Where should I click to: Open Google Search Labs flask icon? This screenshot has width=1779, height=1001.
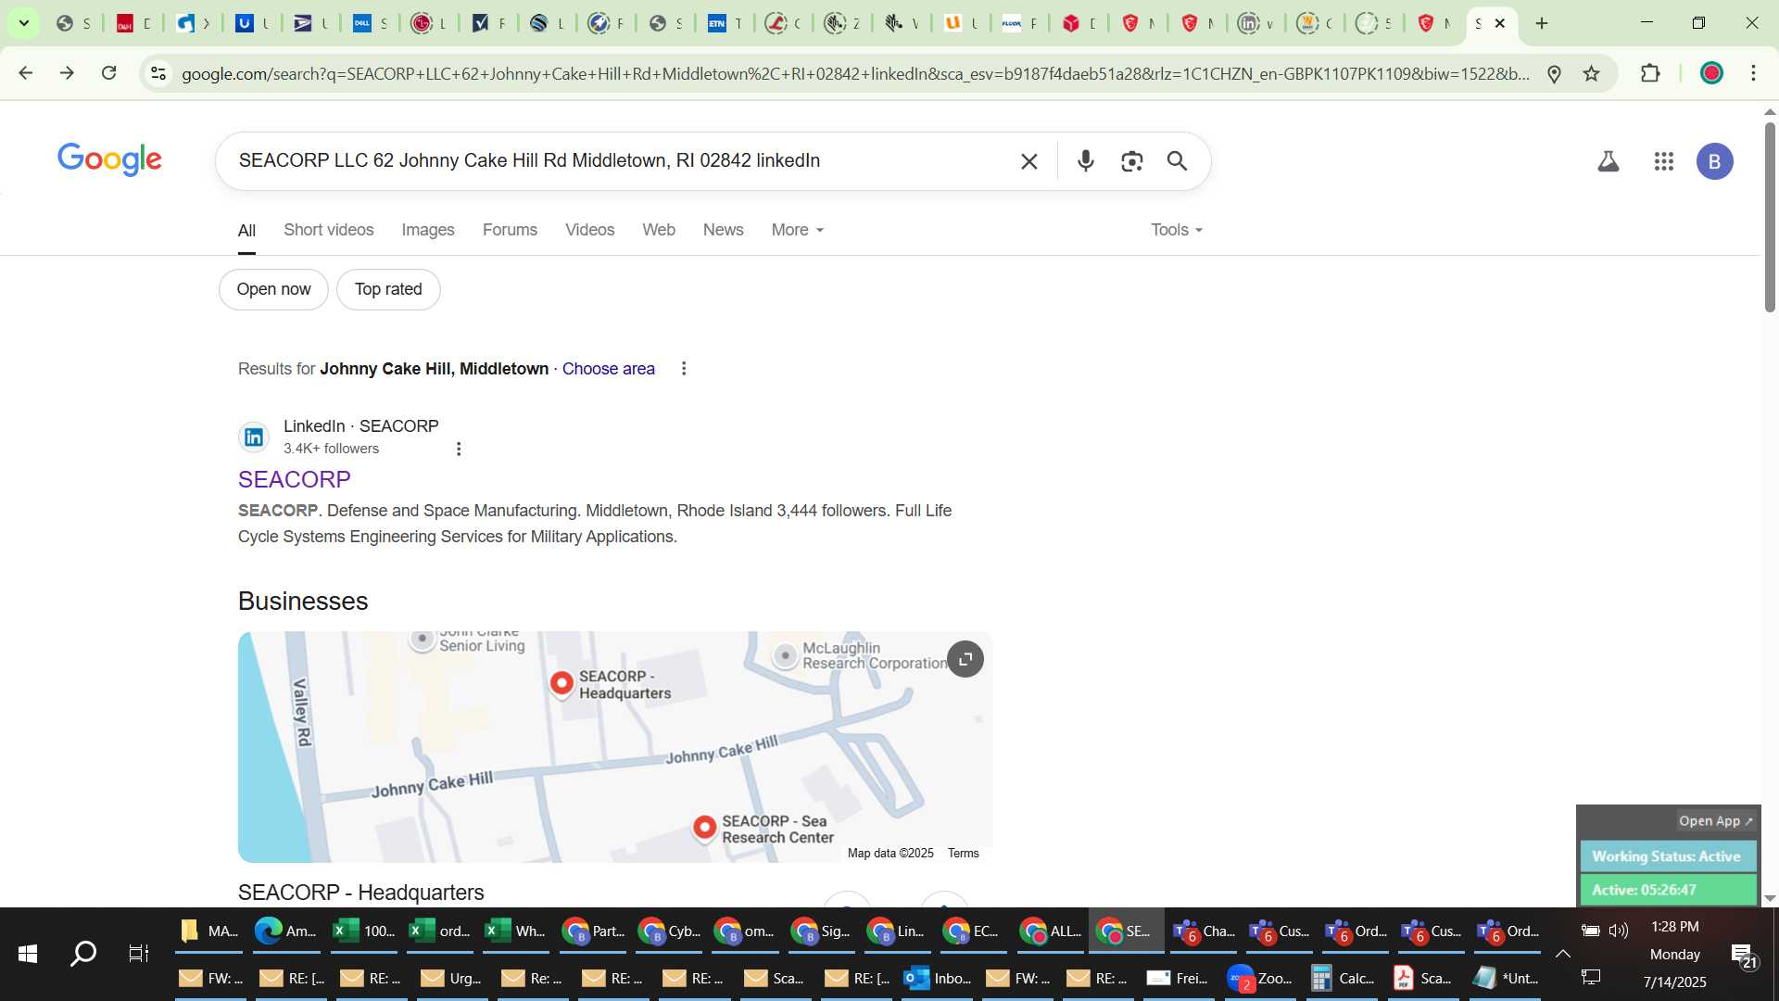tap(1609, 161)
